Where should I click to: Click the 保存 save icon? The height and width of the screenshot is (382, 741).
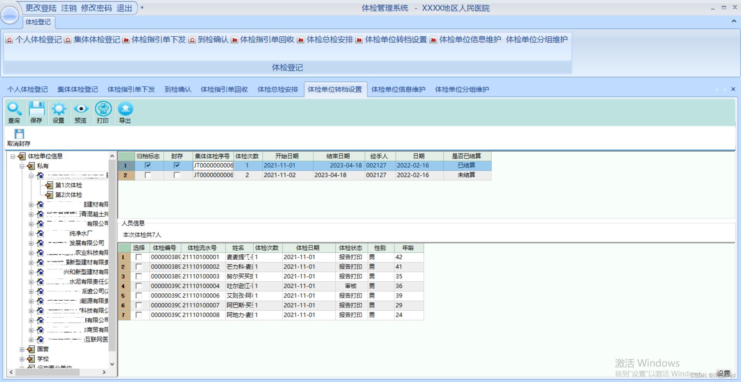(37, 109)
